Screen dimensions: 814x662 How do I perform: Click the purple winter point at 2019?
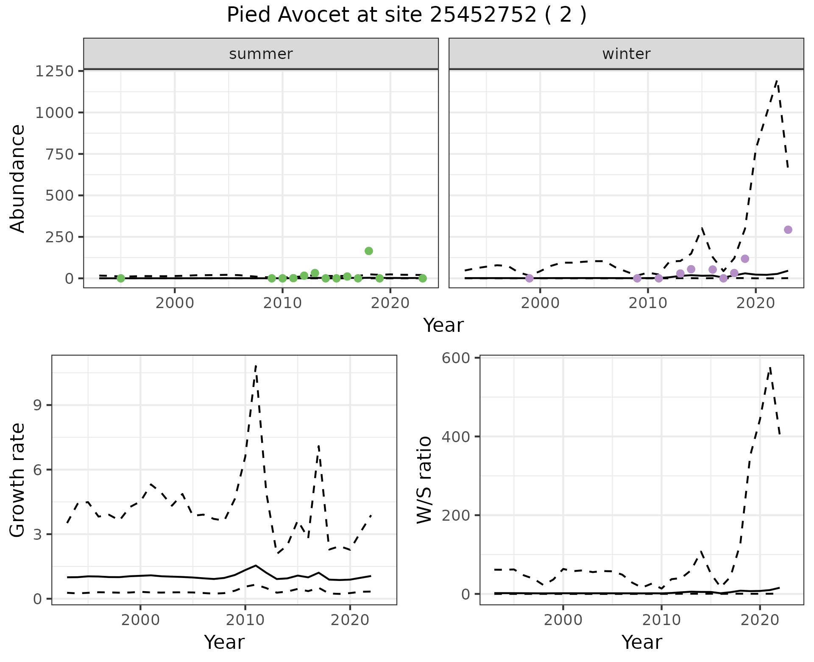[x=745, y=259]
